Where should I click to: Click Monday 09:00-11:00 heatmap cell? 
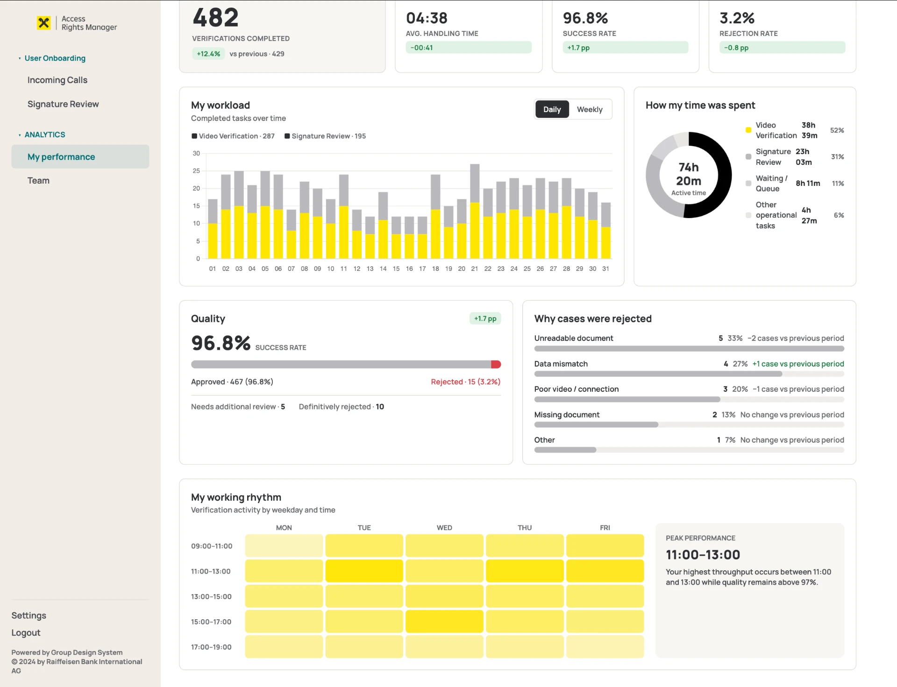pos(284,545)
